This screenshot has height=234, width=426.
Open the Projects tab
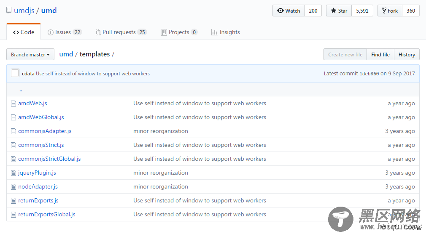click(179, 32)
